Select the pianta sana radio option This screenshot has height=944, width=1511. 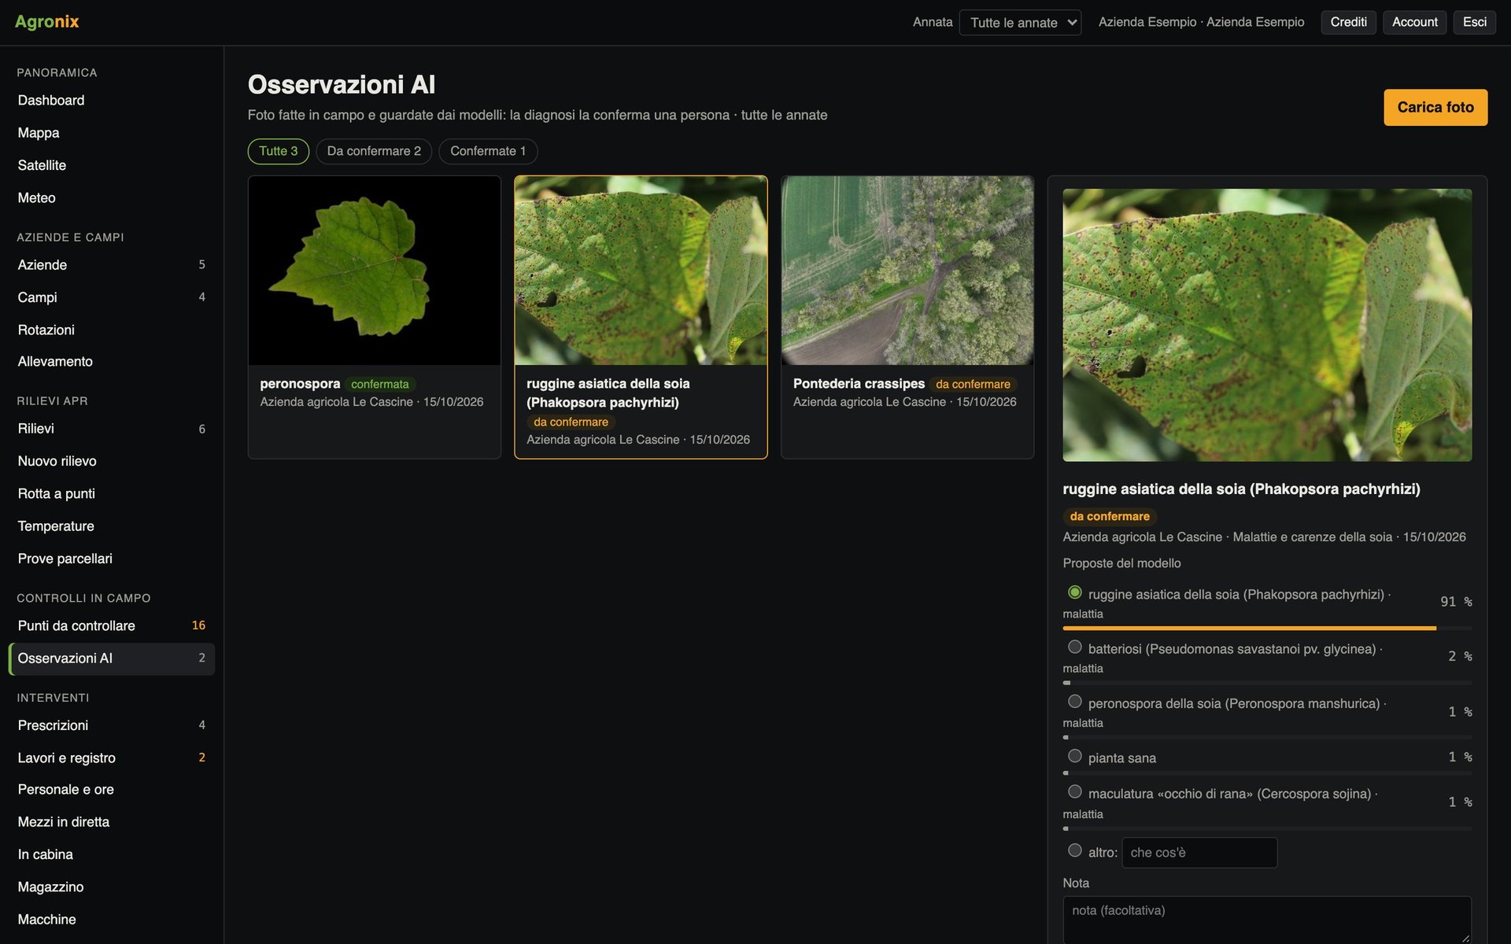1074,756
